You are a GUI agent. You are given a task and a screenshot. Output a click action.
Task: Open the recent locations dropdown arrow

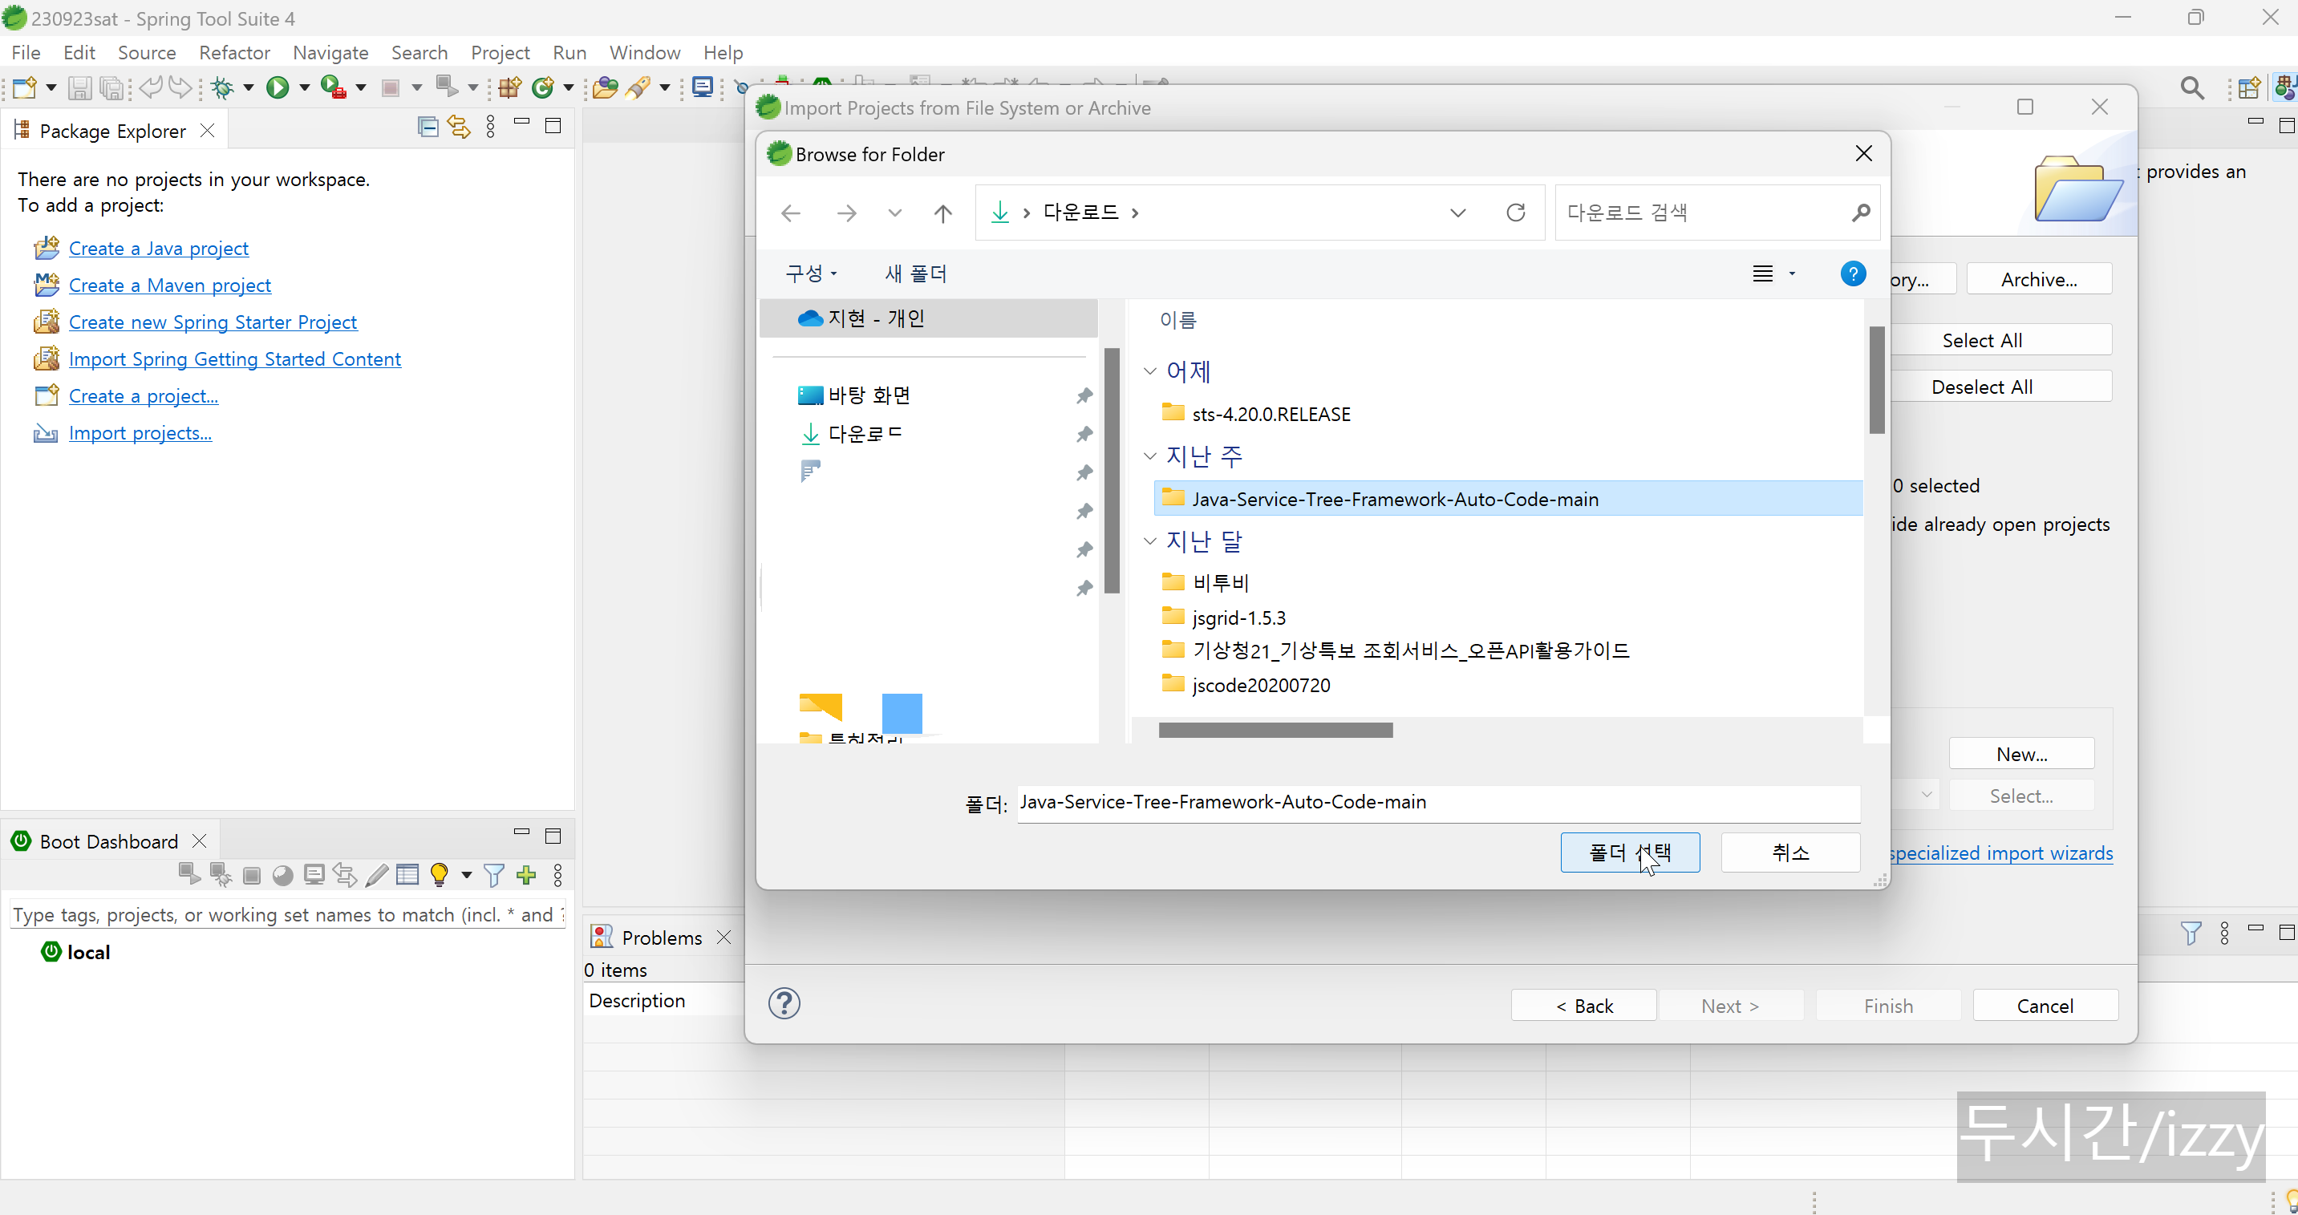point(895,213)
